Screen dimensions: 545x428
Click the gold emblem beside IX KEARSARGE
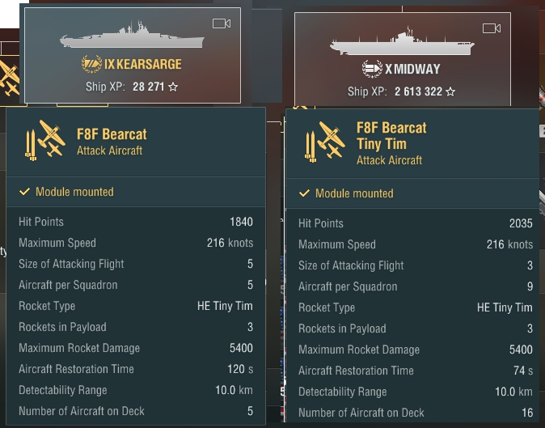pos(91,64)
